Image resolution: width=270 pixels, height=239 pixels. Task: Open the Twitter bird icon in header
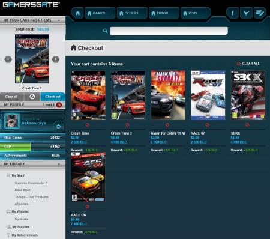[x=246, y=13]
